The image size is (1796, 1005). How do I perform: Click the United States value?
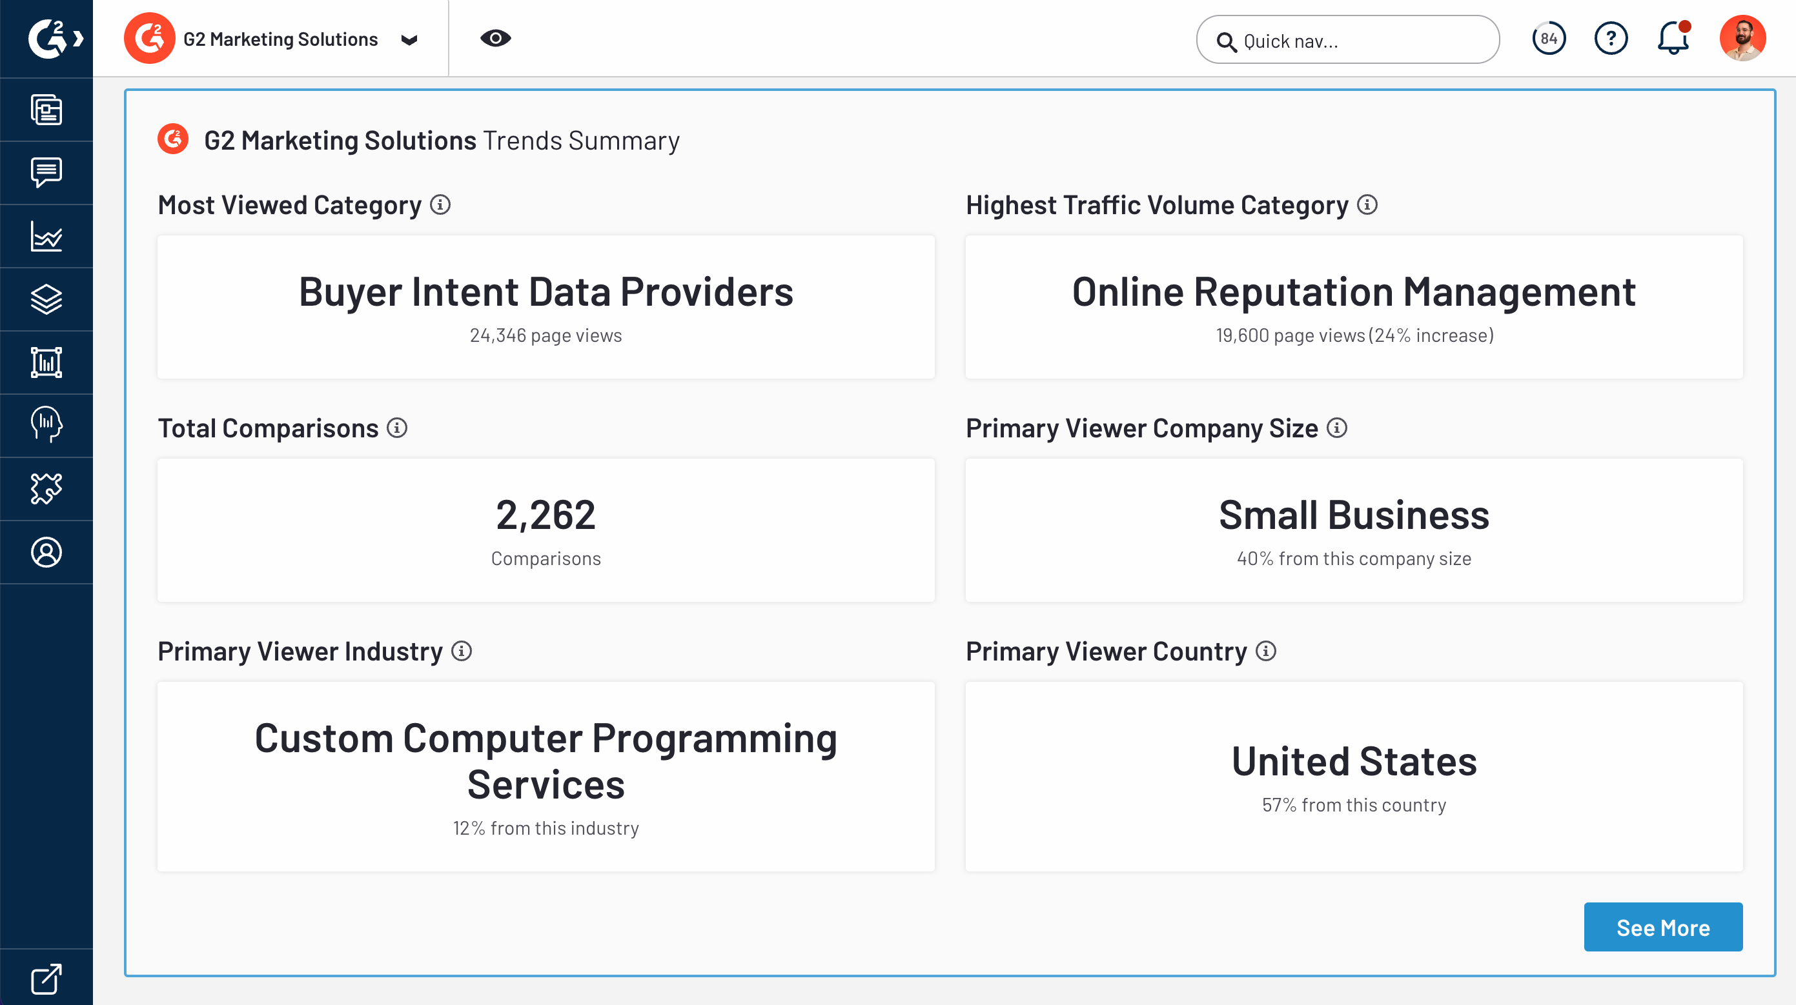[1354, 761]
